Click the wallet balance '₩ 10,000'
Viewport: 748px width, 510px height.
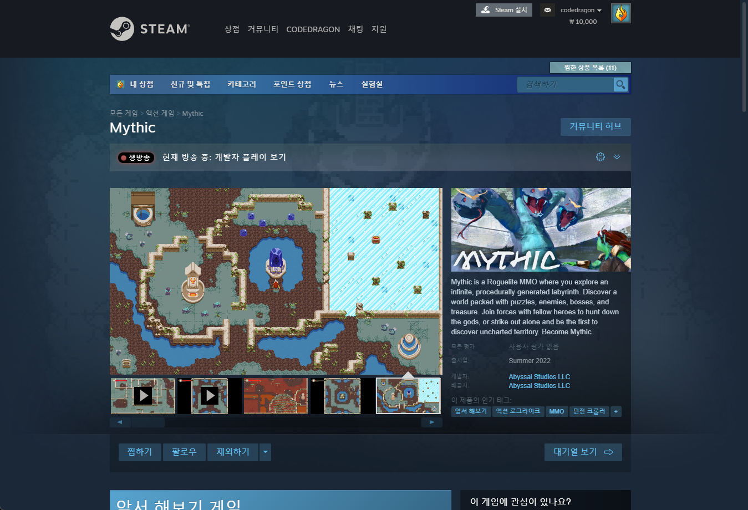click(x=583, y=22)
